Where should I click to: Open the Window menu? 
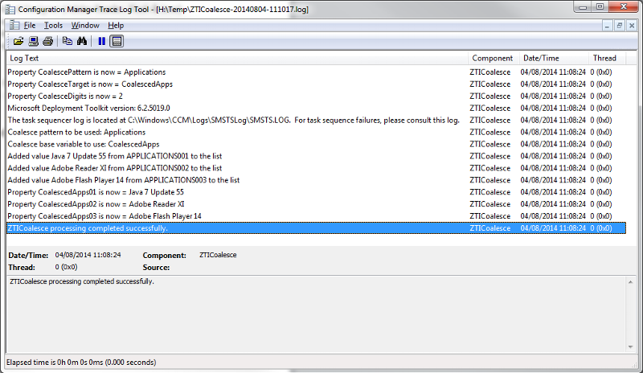(85, 26)
